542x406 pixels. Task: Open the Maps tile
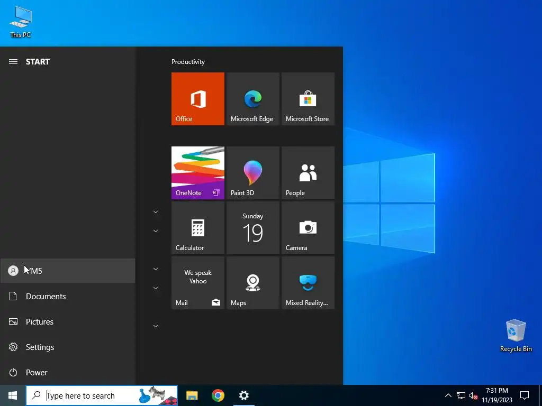(252, 283)
